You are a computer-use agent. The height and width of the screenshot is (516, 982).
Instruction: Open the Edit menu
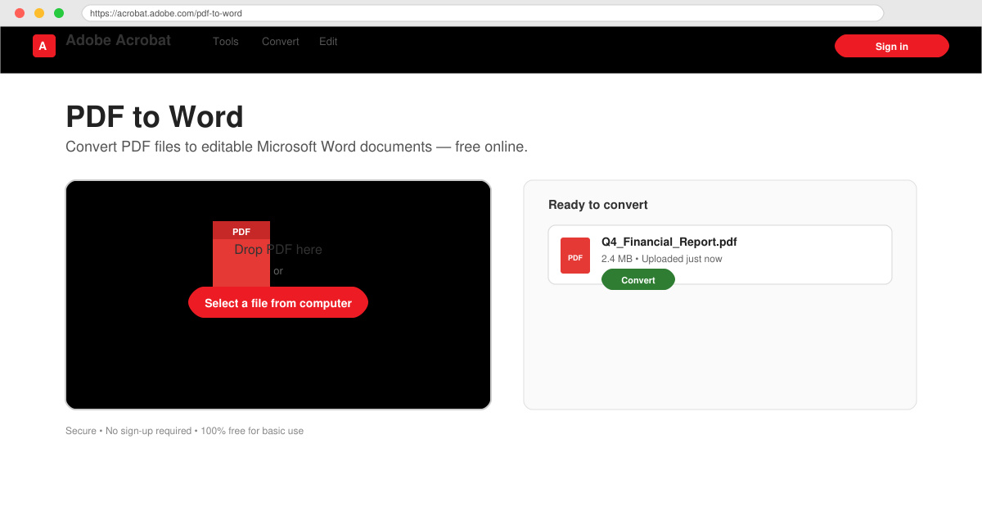tap(328, 42)
